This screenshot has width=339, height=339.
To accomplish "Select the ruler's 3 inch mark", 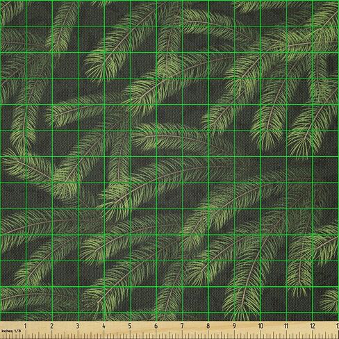I will (78, 326).
